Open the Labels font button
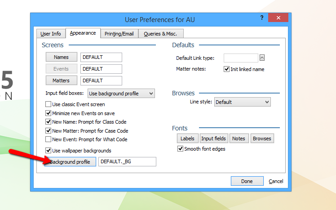Viewport: 336px width, 210px height. (x=187, y=139)
